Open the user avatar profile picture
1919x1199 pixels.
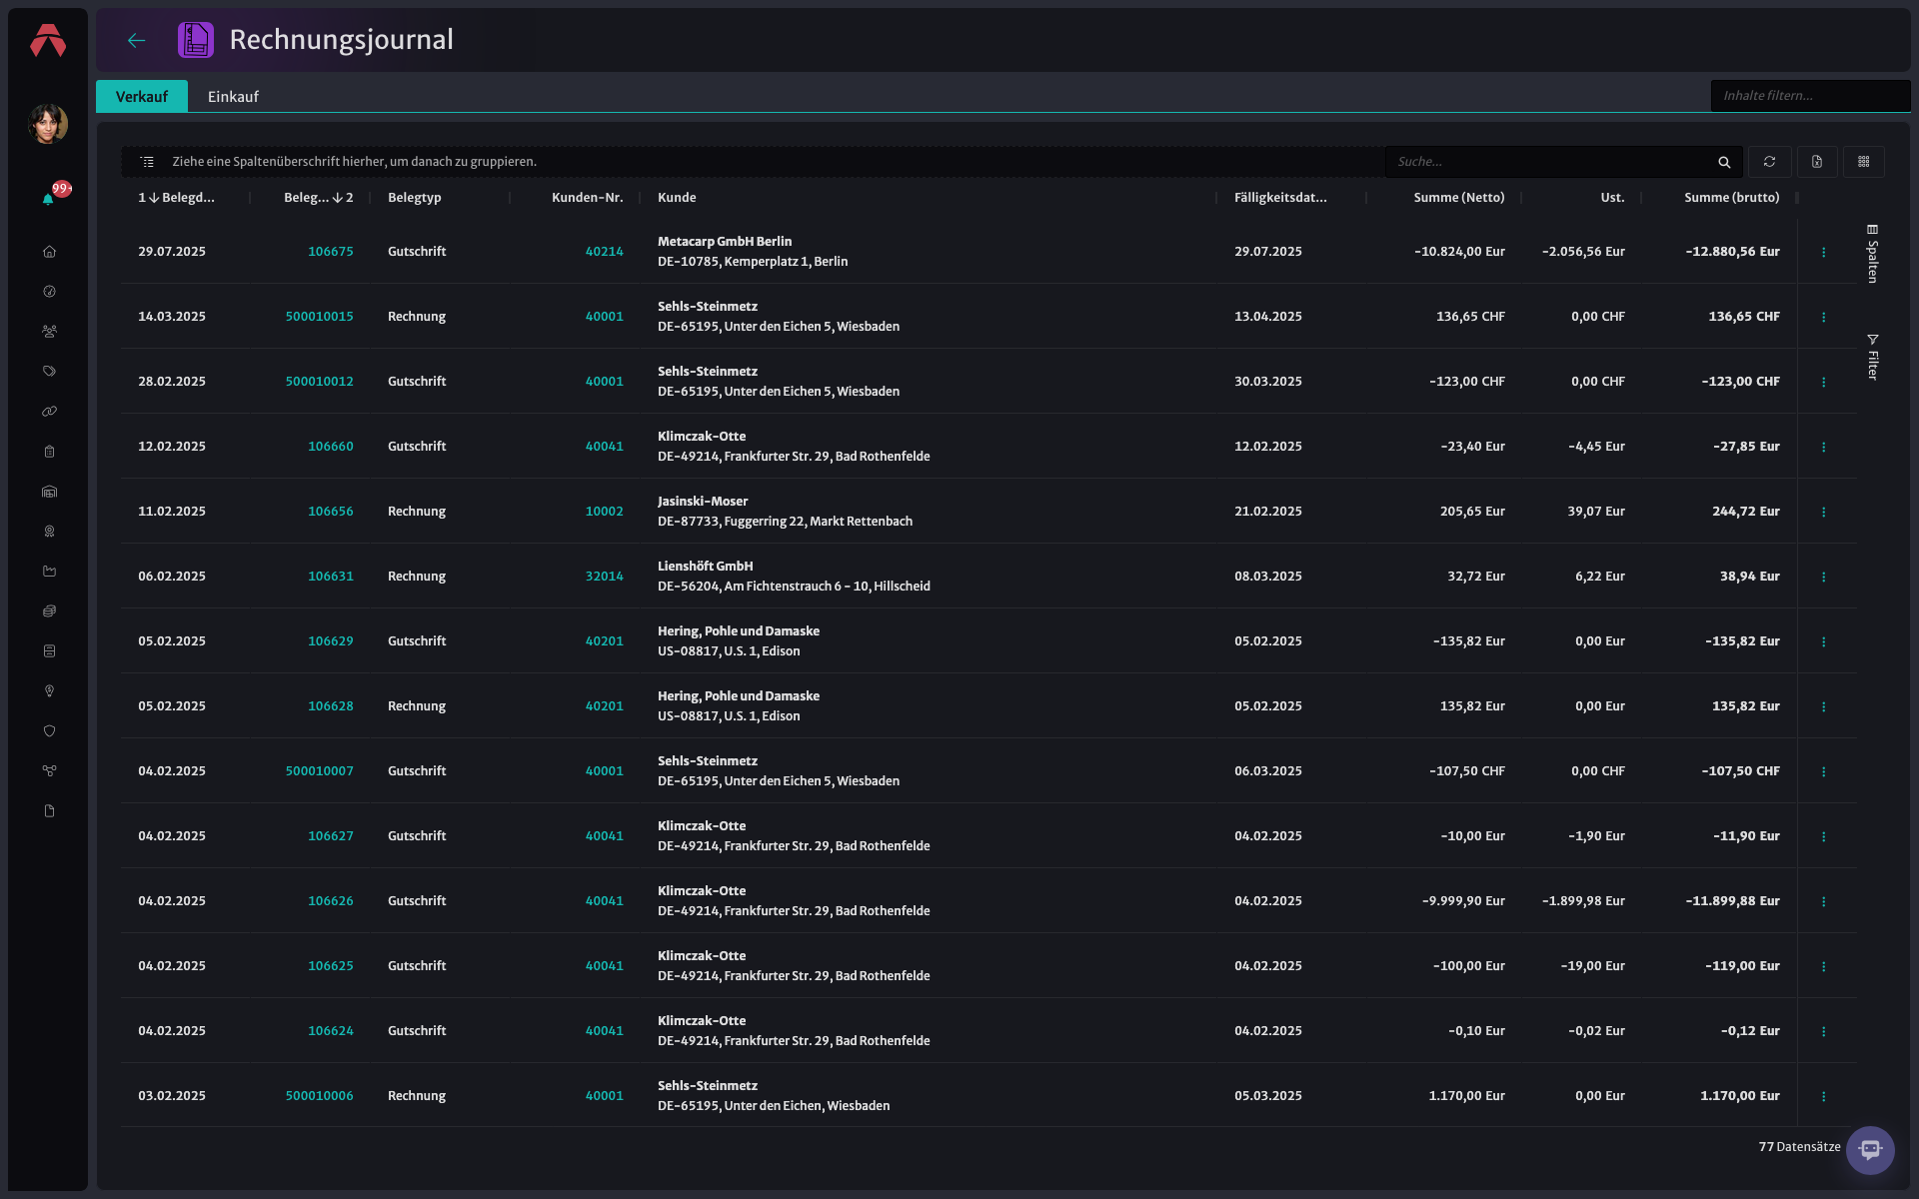point(48,124)
